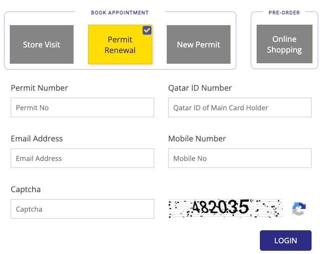Click the checkmark on Permit Renewal
326x254 pixels.
147,30
